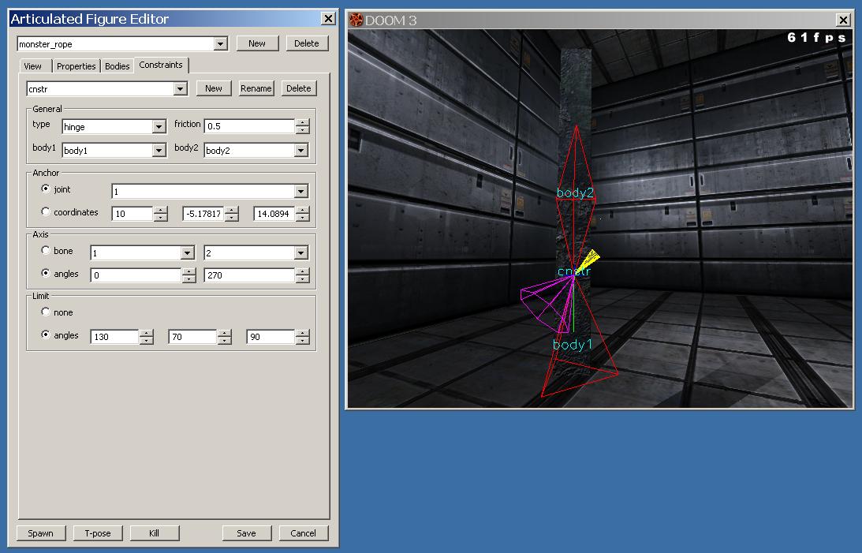Click the DOOM 3 title bar icon
Image resolution: width=862 pixels, height=553 pixels.
[356, 21]
